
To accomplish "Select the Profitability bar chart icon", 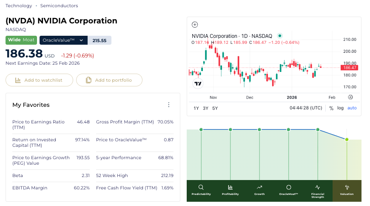I will coord(230,187).
